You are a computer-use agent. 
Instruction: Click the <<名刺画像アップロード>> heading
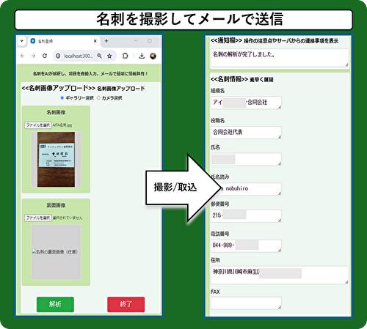click(58, 88)
